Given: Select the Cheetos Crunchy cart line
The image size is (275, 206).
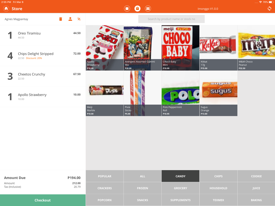Looking at the screenshot, I should click(43, 76).
